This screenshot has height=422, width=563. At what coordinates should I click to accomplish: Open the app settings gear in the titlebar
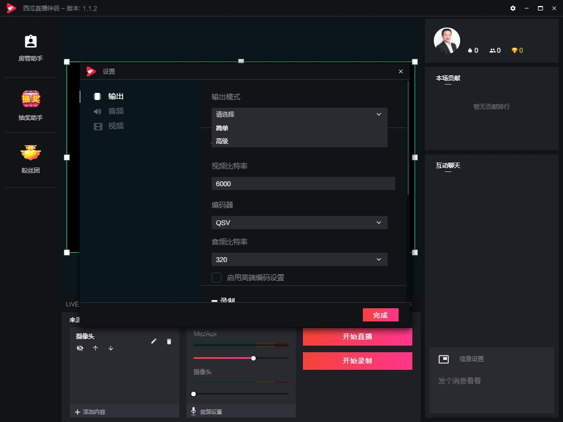click(x=513, y=8)
